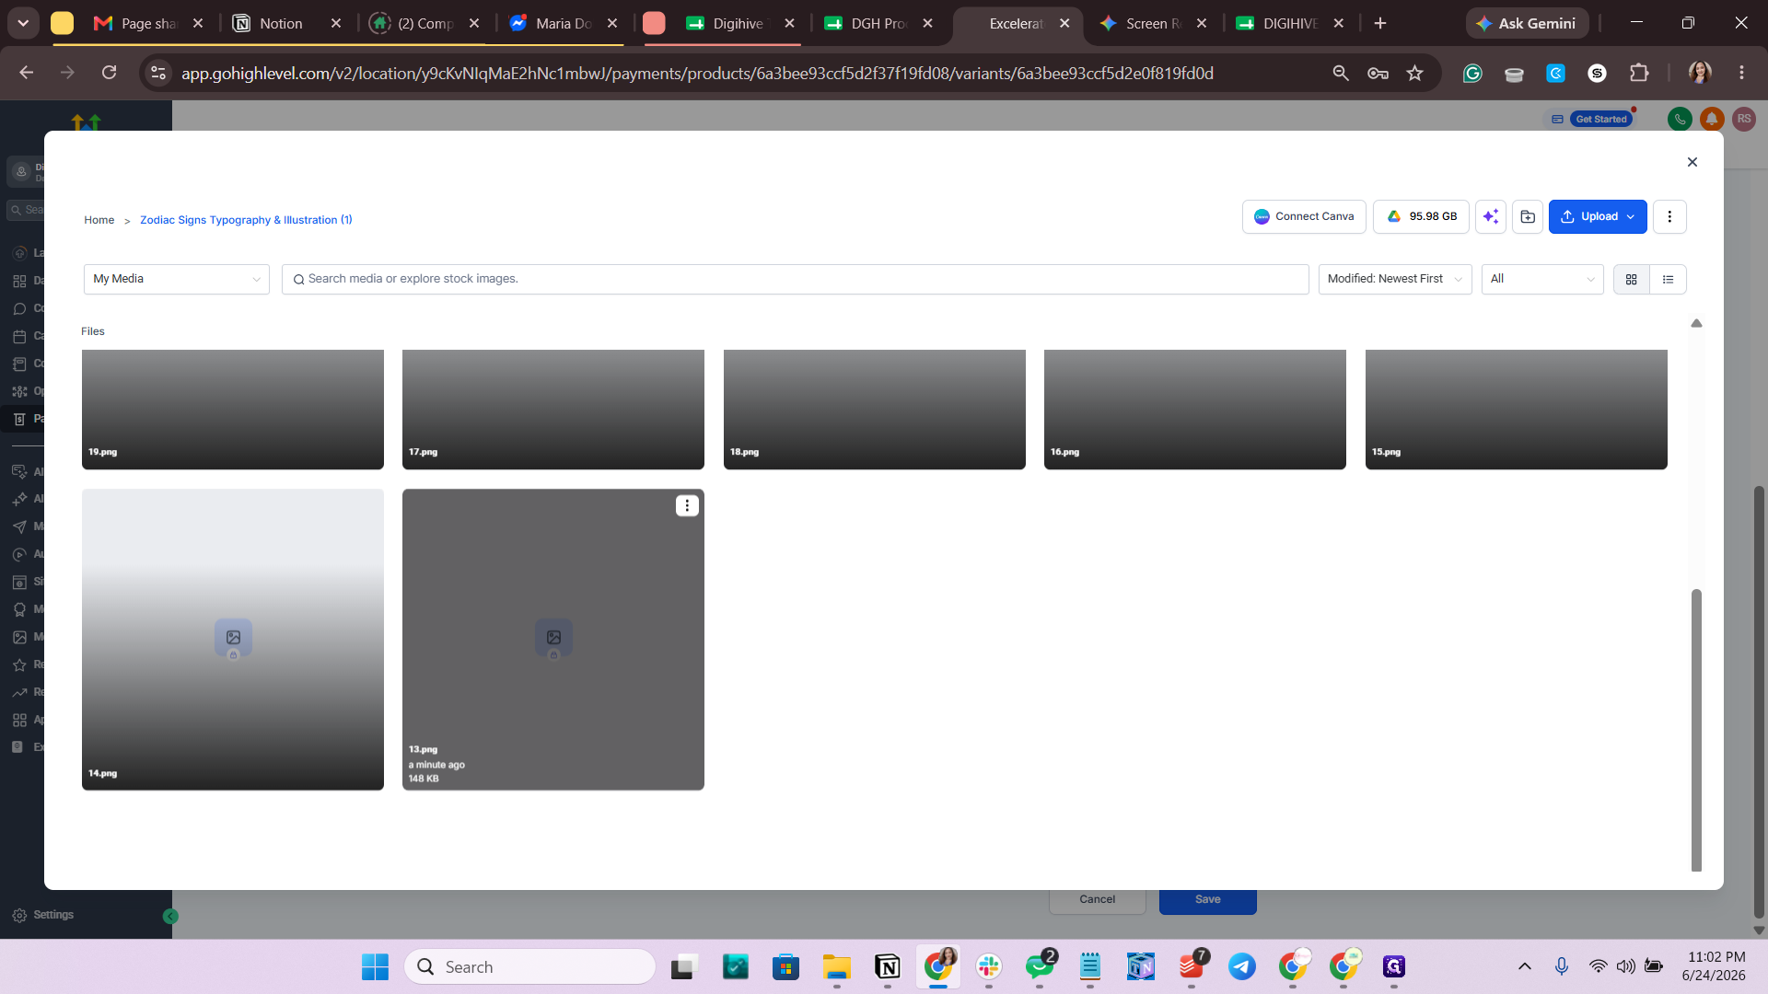Click the browser back arrow
The height and width of the screenshot is (994, 1768).
pyautogui.click(x=26, y=73)
